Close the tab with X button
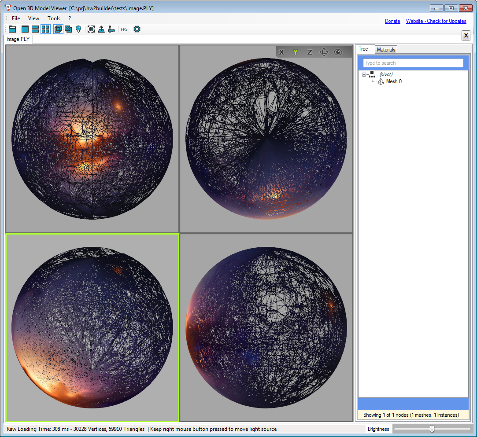477x437 pixels. pyautogui.click(x=466, y=35)
